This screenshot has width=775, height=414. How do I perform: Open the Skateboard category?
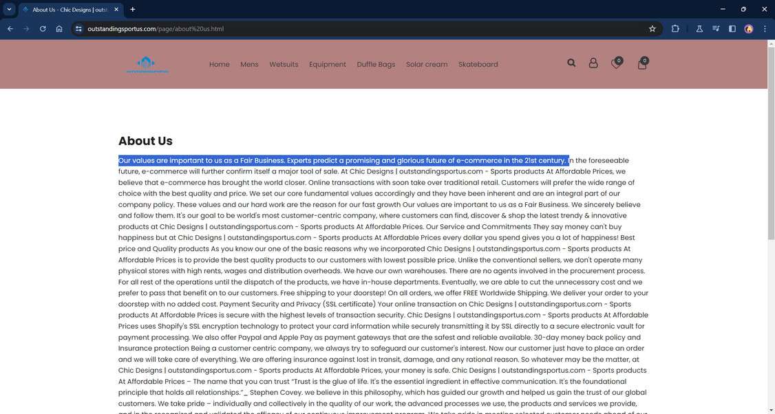point(478,64)
